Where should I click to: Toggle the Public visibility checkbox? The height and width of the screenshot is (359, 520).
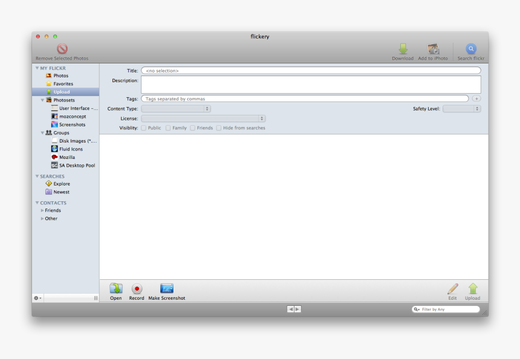tap(143, 128)
